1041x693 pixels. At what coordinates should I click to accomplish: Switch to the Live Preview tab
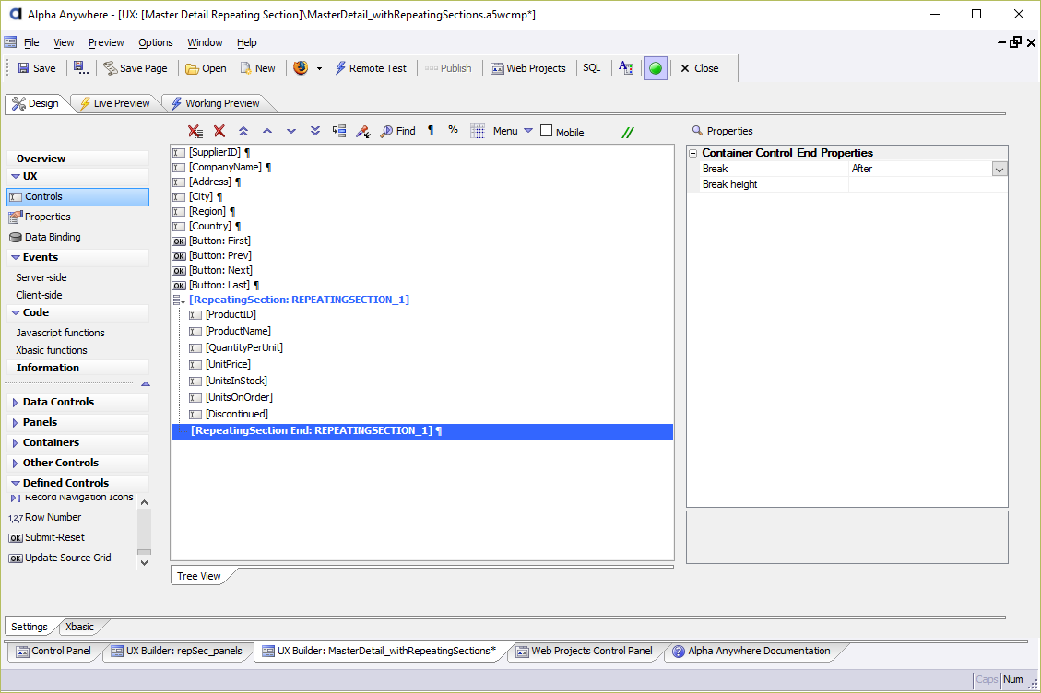[x=115, y=103]
